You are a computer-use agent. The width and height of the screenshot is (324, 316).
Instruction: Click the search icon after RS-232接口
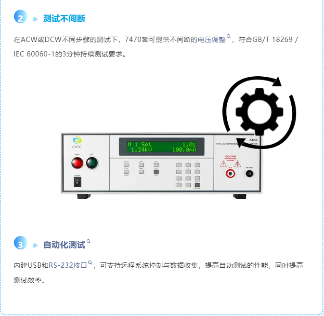[90, 262]
